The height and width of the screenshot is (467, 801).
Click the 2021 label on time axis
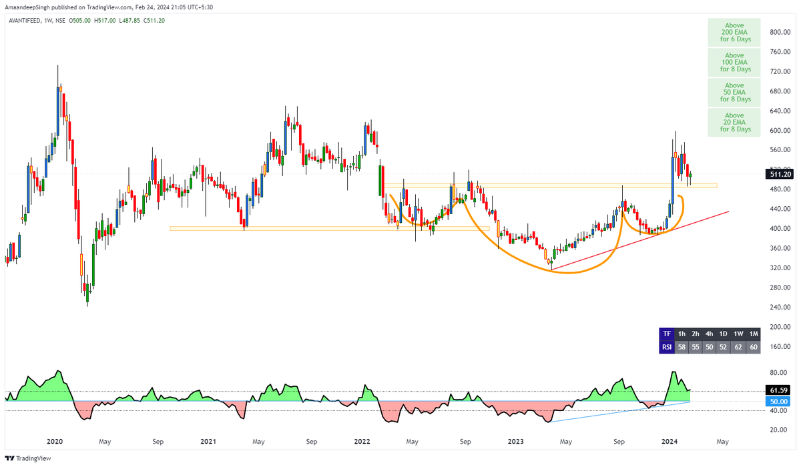tap(208, 442)
